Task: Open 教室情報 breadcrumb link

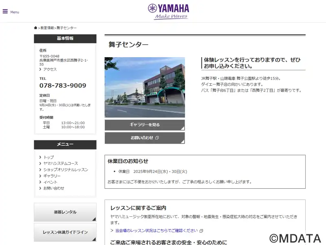Action: point(47,28)
